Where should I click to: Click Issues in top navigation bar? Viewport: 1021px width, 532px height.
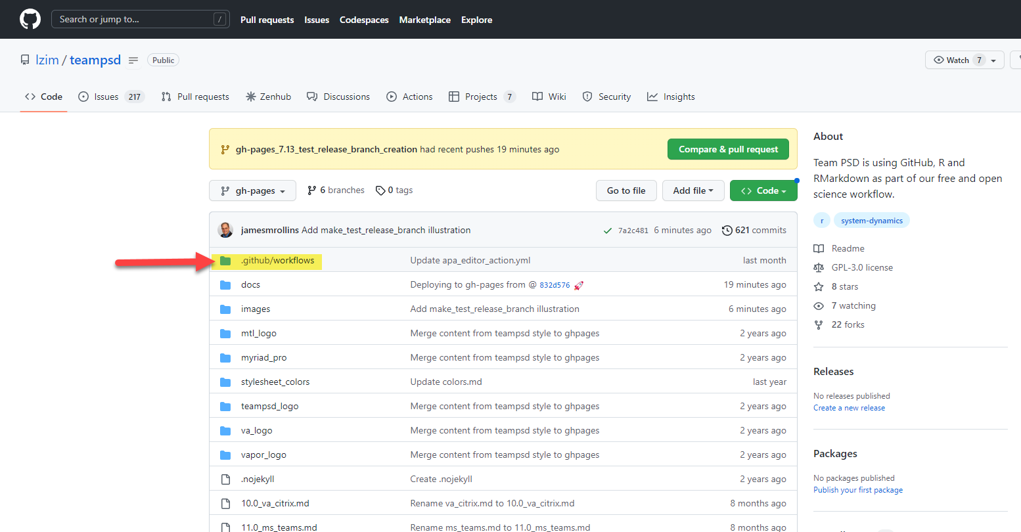317,20
